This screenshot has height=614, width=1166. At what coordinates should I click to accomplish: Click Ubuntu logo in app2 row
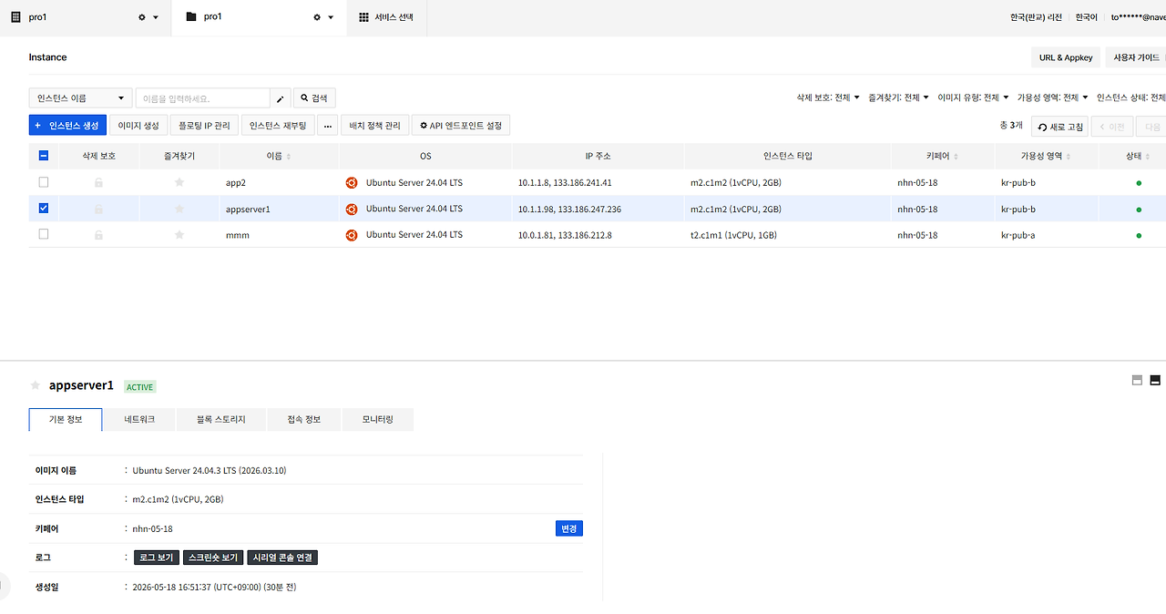[x=352, y=183]
